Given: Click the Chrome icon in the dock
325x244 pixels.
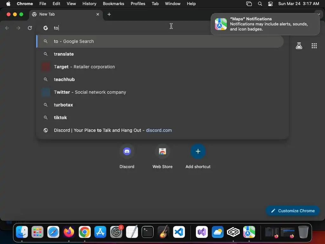Looking at the screenshot, I should 84,232.
